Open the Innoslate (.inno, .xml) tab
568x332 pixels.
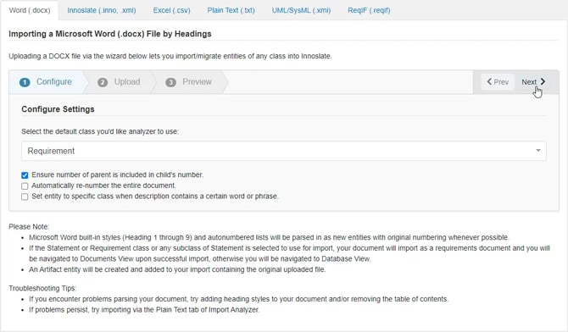click(102, 10)
